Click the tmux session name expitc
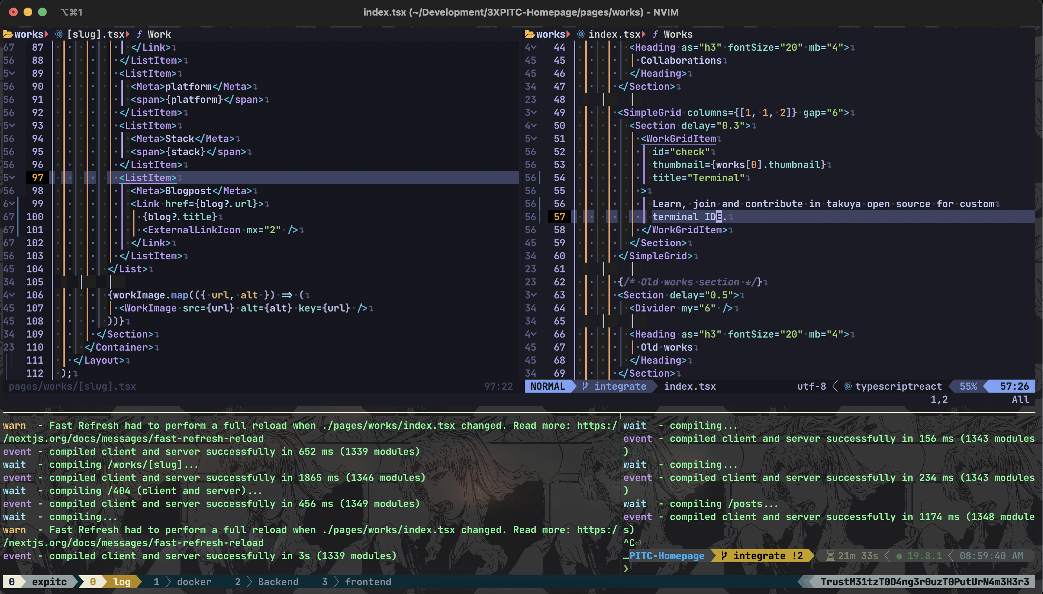The width and height of the screenshot is (1043, 594). 49,582
